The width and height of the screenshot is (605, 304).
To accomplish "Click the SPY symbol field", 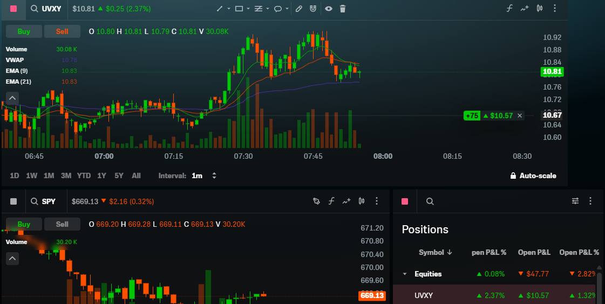I will (x=49, y=201).
